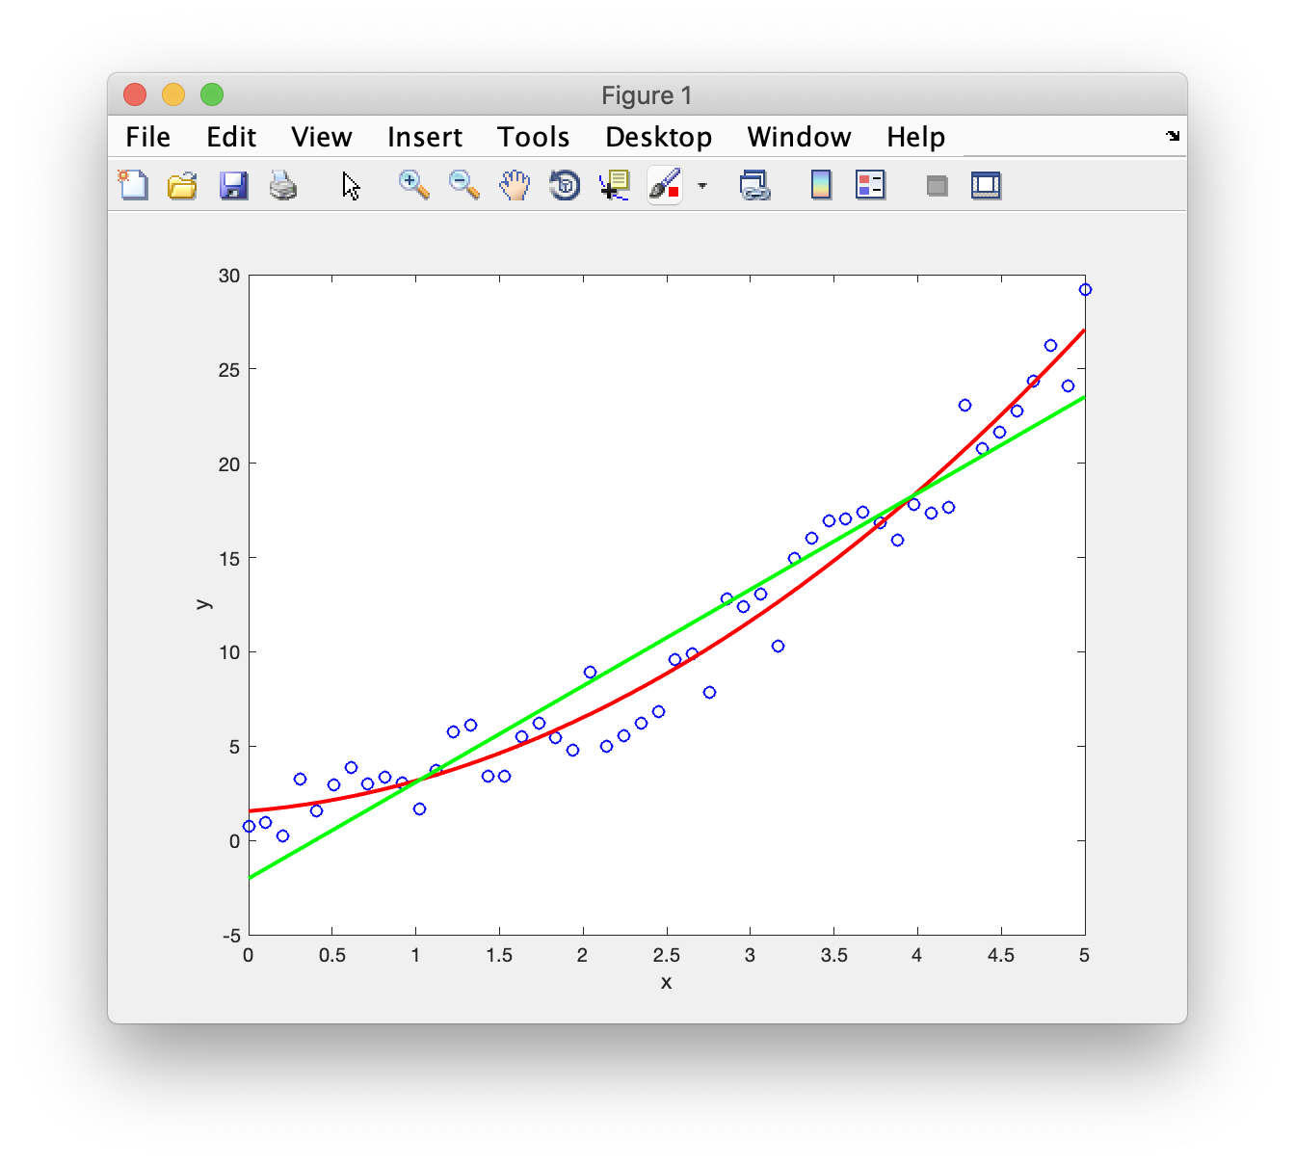Click the topmost blue data point near x=5
The width and height of the screenshot is (1295, 1166).
pyautogui.click(x=1085, y=289)
